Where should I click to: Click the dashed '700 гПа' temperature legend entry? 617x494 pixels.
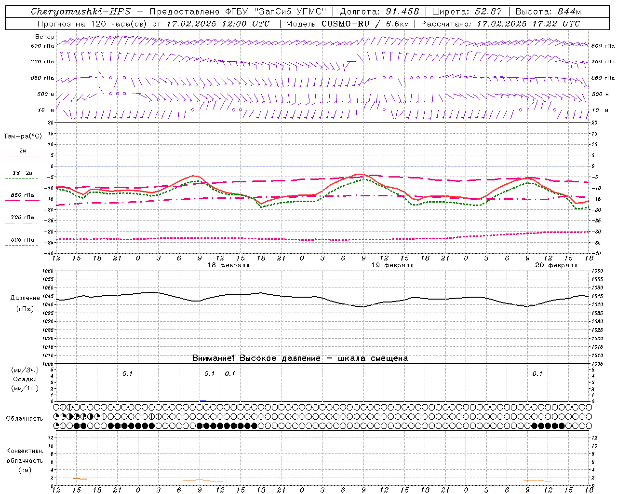22,217
